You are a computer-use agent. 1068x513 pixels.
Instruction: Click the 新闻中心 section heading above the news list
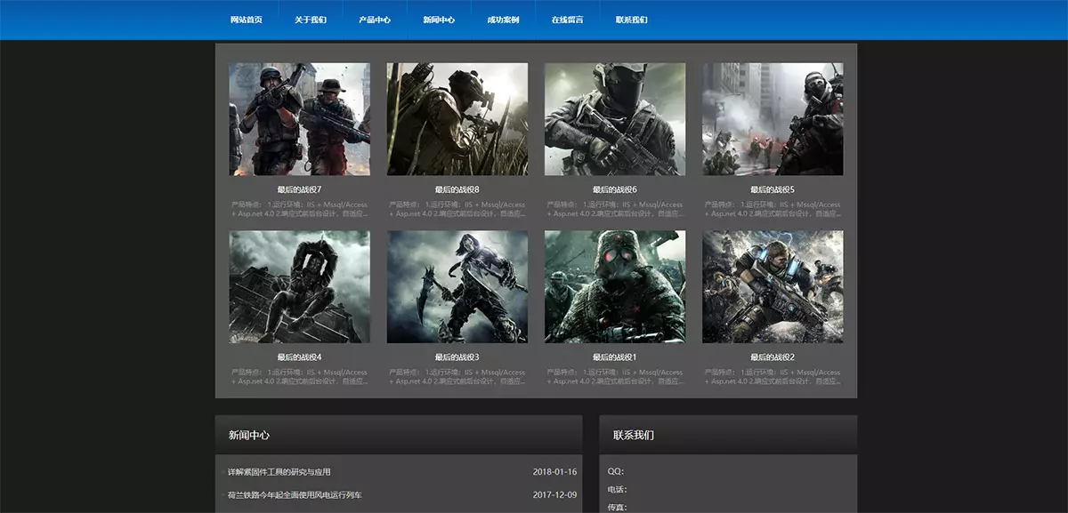tap(249, 436)
